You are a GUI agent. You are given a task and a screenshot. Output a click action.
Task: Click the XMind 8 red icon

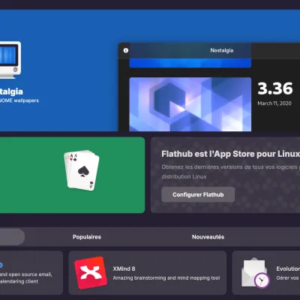click(91, 273)
